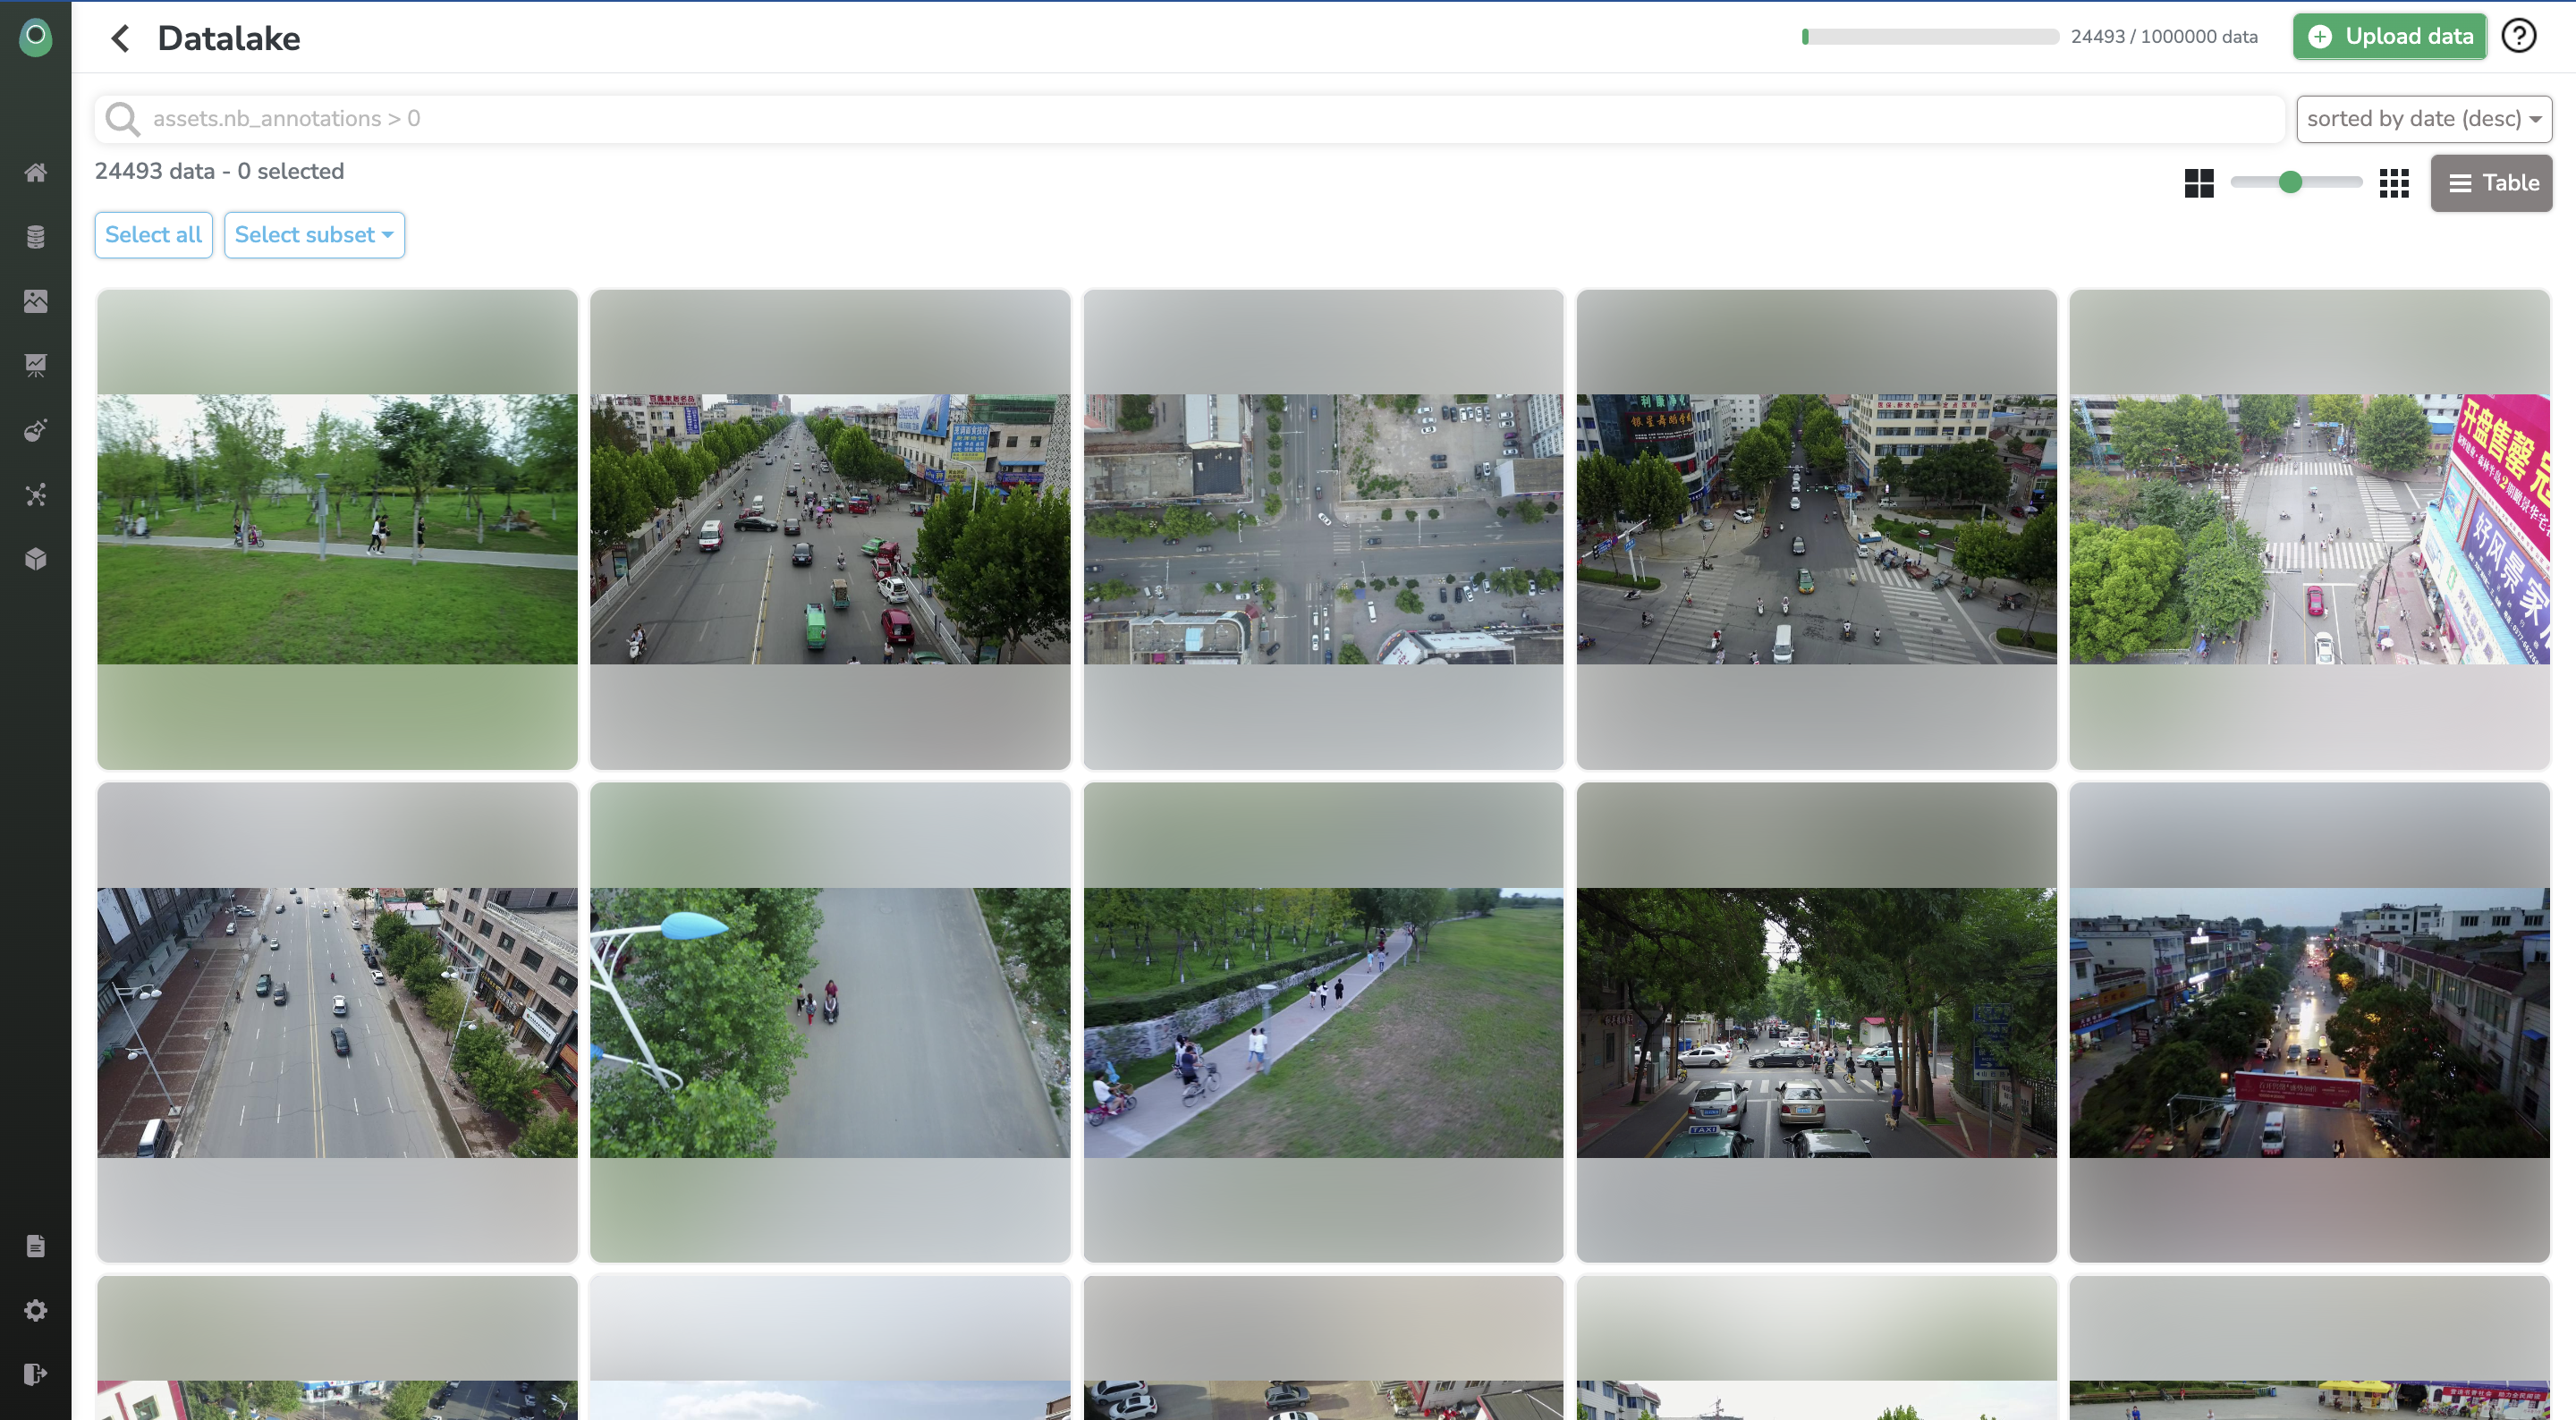Screen dimensions: 2576x1420
Task: Open the home page from sidebar
Action: (x=35, y=173)
